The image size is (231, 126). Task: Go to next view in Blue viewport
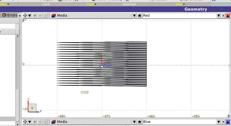coord(40,122)
